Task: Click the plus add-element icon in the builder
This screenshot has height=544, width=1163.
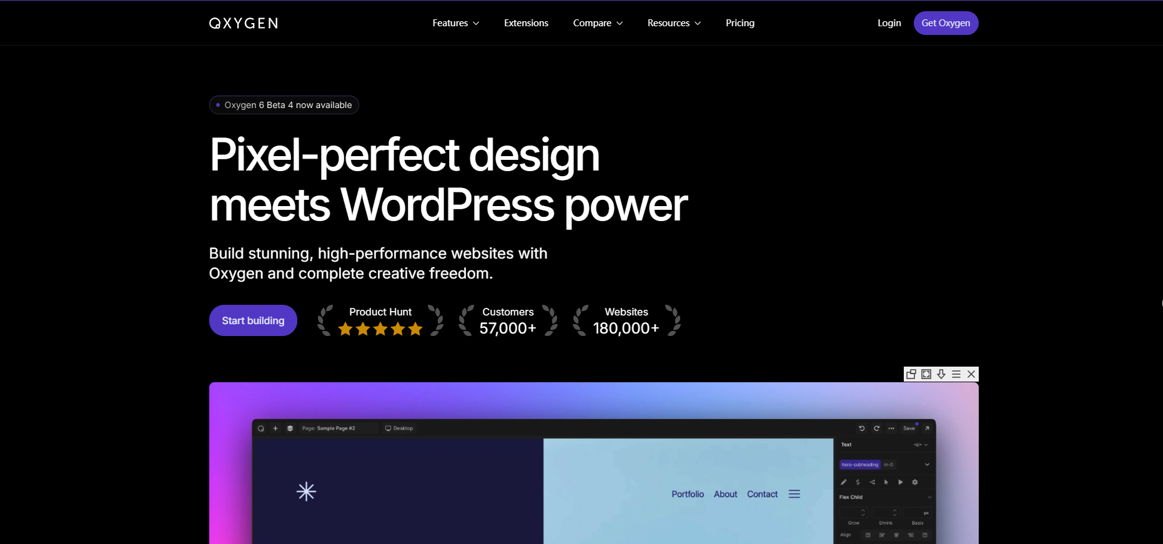Action: point(275,428)
